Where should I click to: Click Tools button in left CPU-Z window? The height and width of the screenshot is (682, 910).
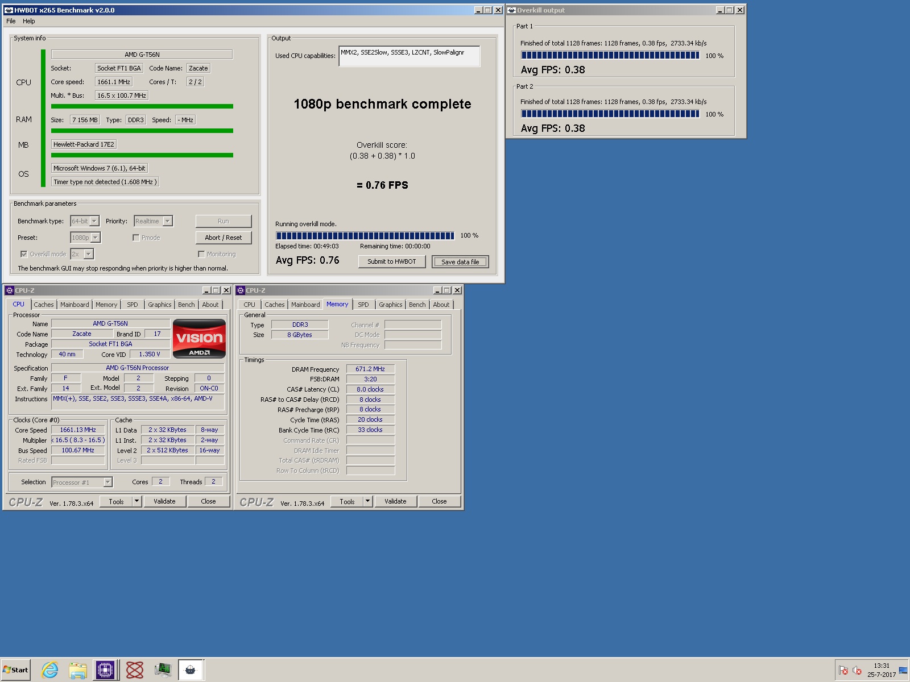(116, 501)
